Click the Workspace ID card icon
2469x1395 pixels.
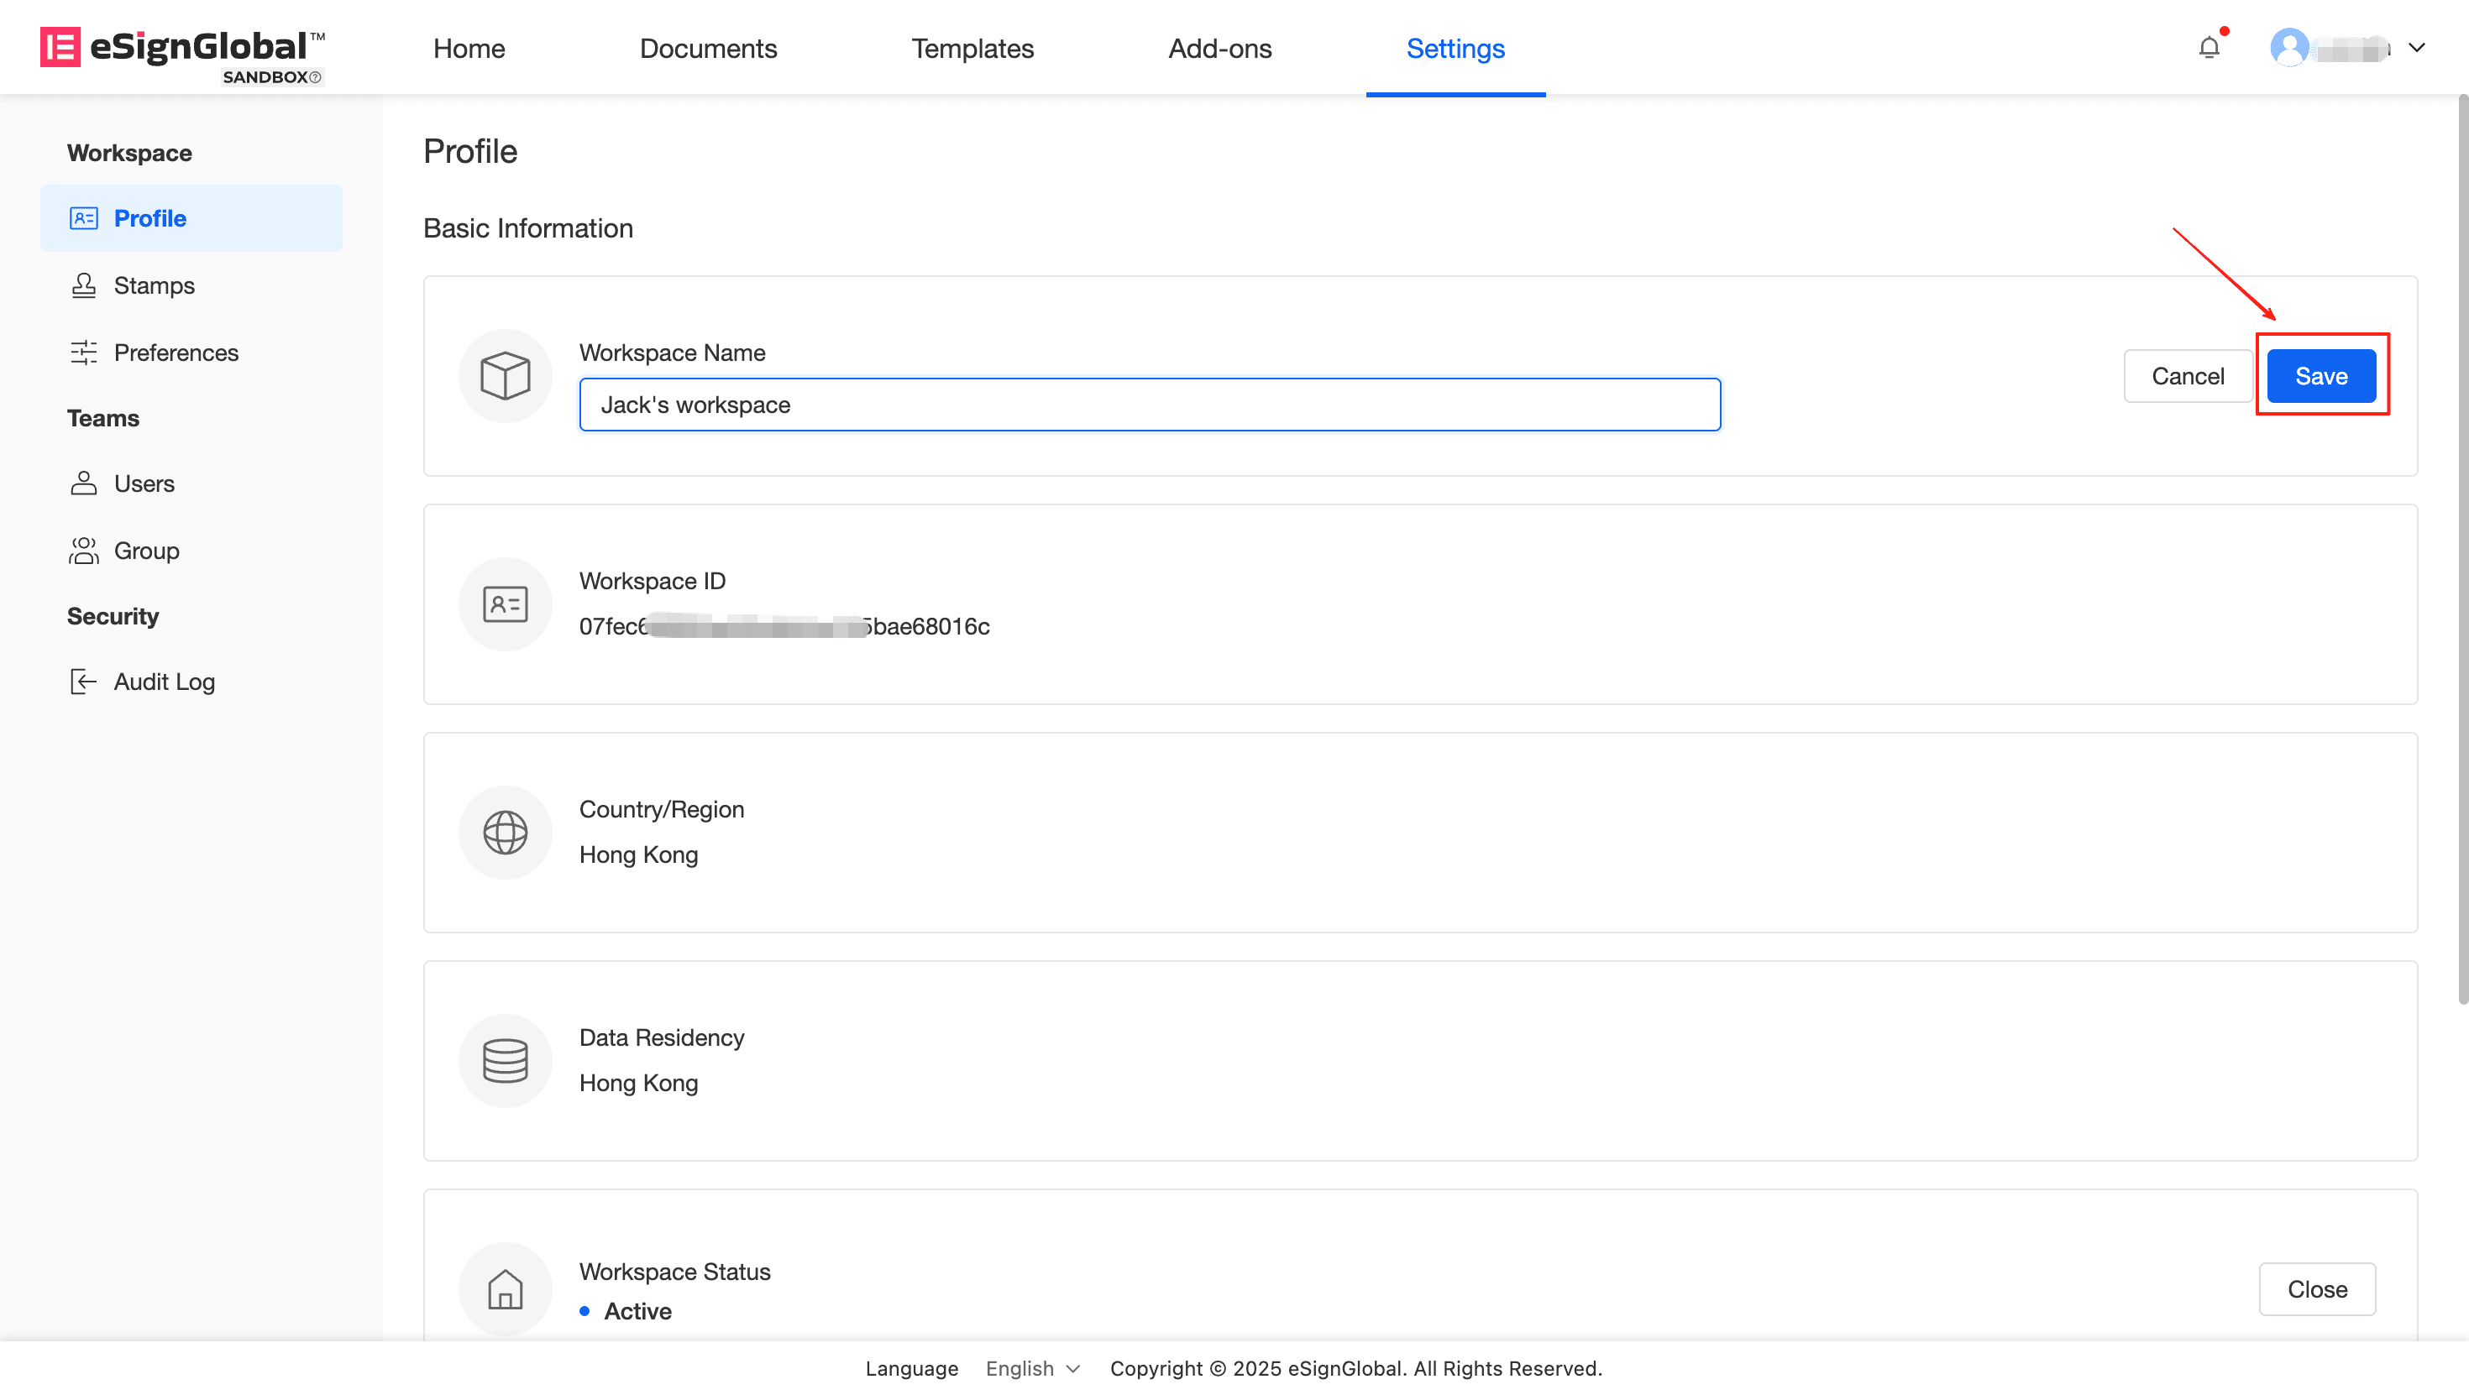click(505, 604)
